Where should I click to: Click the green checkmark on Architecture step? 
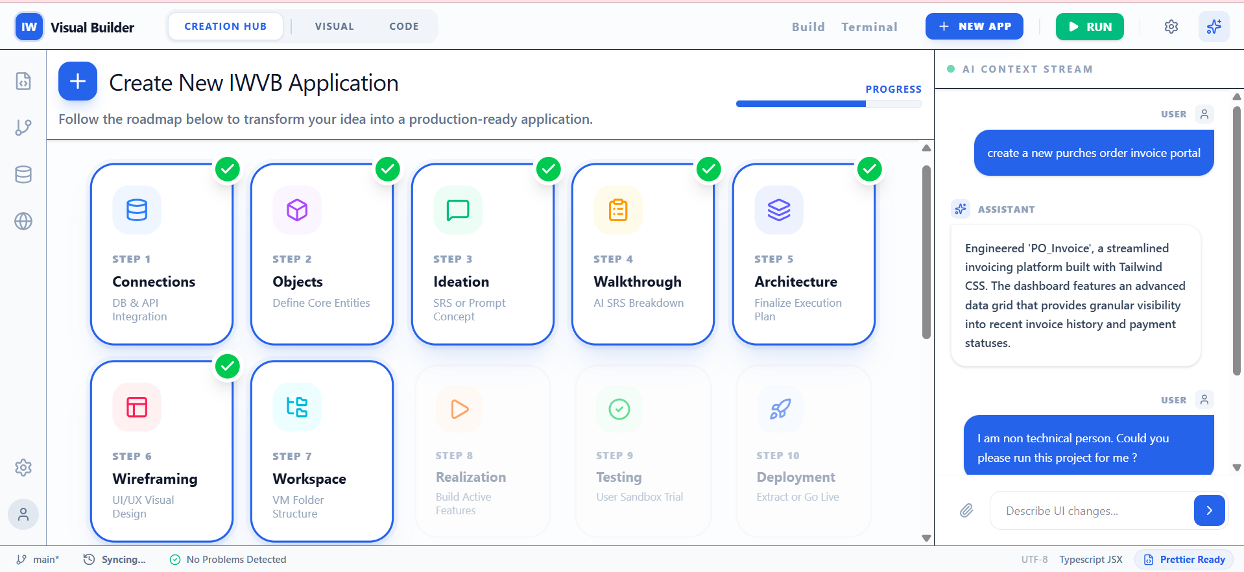(x=869, y=169)
